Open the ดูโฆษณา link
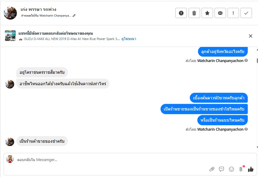Viewport: 258px width, 177px height. coord(129,39)
